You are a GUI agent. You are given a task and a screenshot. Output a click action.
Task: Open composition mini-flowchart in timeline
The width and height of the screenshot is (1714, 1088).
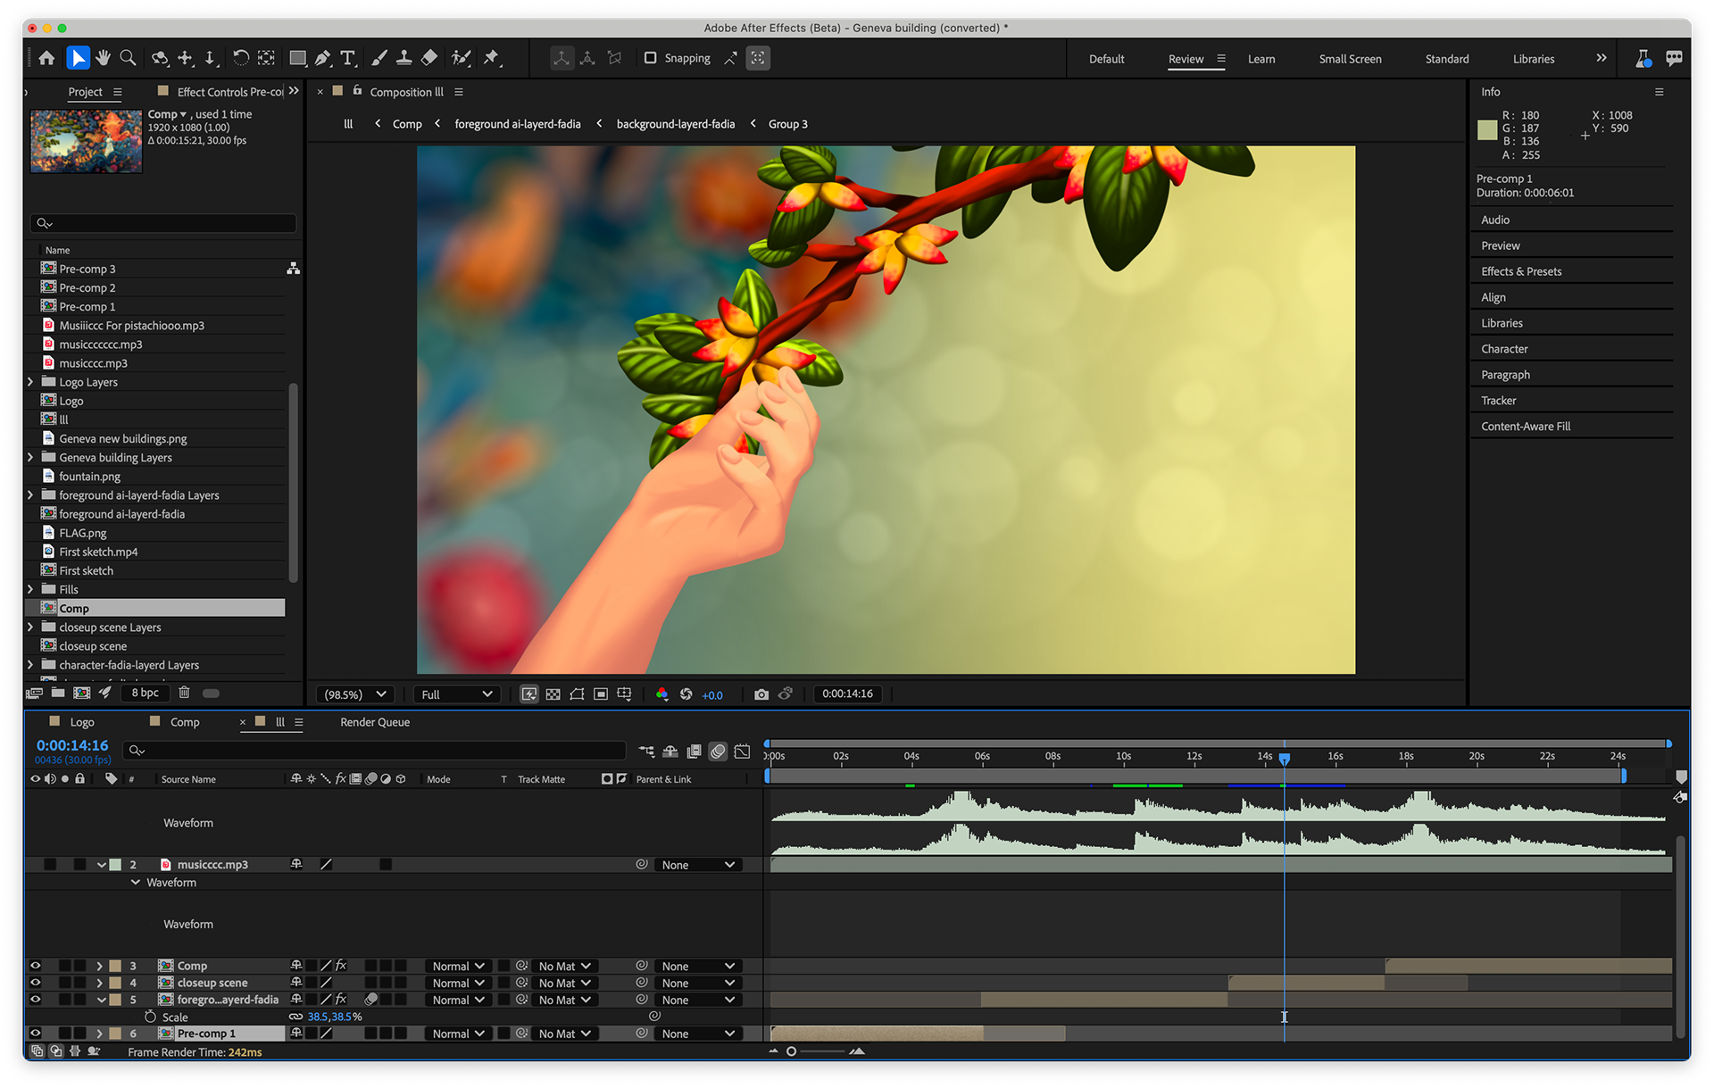(x=646, y=752)
